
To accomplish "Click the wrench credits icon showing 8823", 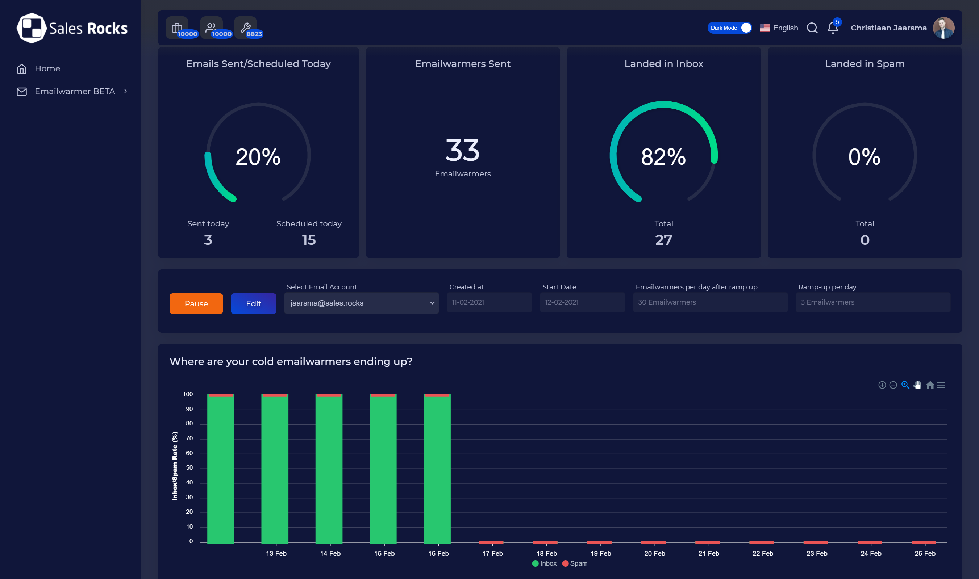I will [x=246, y=28].
